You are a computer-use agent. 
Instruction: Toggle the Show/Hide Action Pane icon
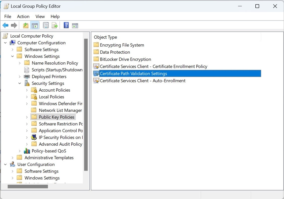pos(75,25)
